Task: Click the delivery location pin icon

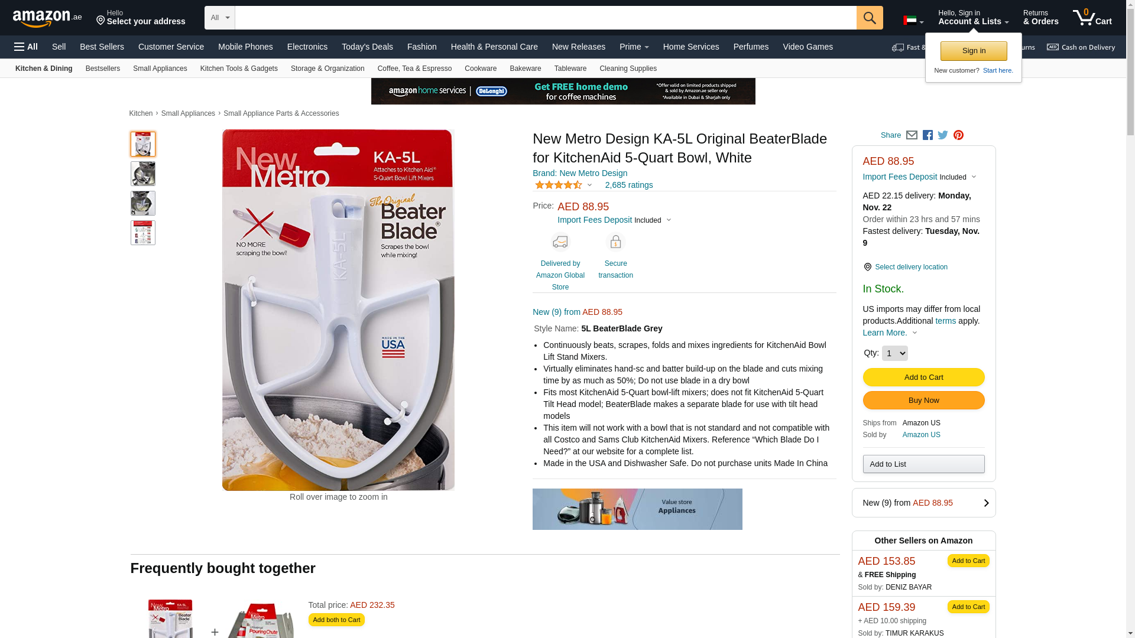Action: click(867, 267)
